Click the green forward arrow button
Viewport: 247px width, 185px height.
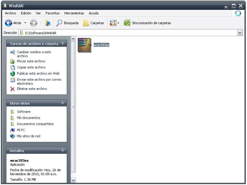[34, 23]
